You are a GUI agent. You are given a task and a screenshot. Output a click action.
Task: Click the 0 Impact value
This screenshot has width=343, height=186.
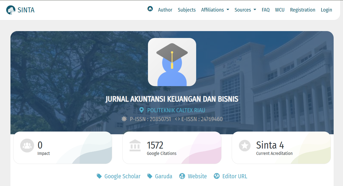(x=40, y=145)
